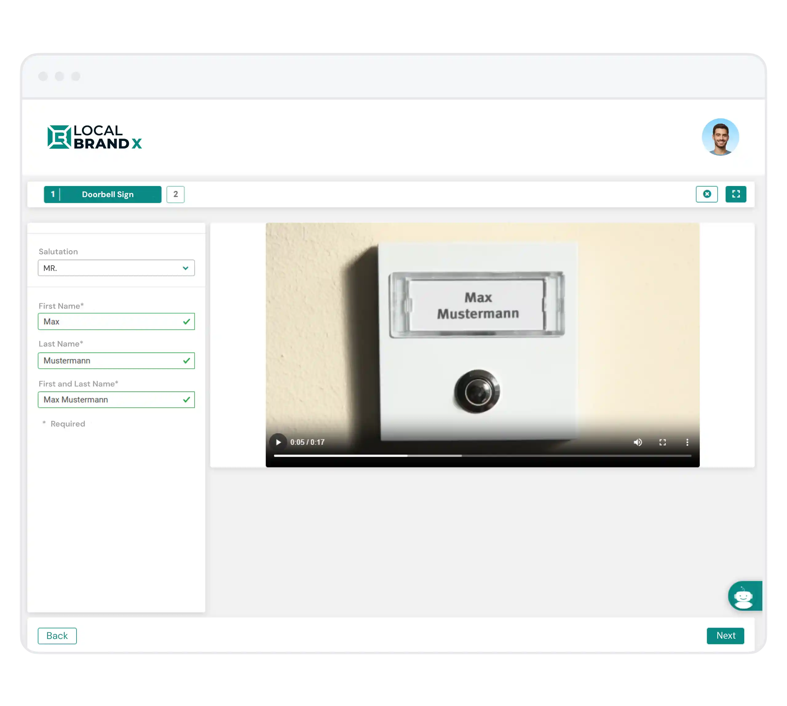Click the Local Brand X logo
The image size is (787, 706).
coord(95,137)
